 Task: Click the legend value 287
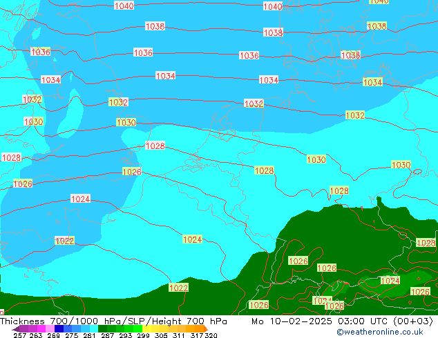pos(108,335)
